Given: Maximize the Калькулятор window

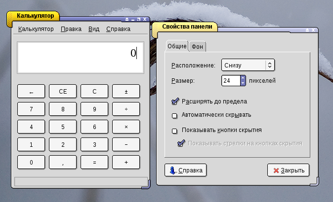Looking at the screenshot, I should [x=139, y=19].
